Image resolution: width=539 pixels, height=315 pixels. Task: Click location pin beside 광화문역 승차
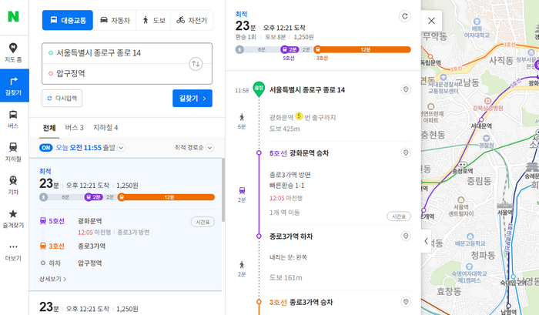(406, 152)
